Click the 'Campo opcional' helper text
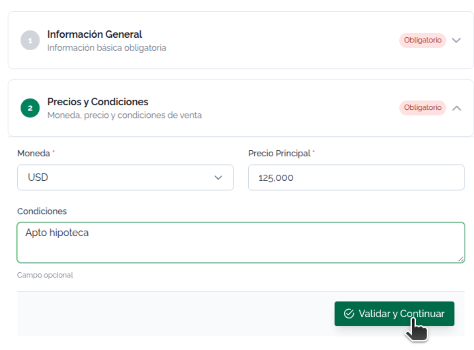Image resolution: width=474 pixels, height=350 pixels. pyautogui.click(x=45, y=275)
